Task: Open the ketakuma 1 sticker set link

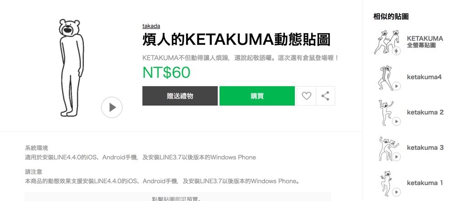Action: (425, 183)
